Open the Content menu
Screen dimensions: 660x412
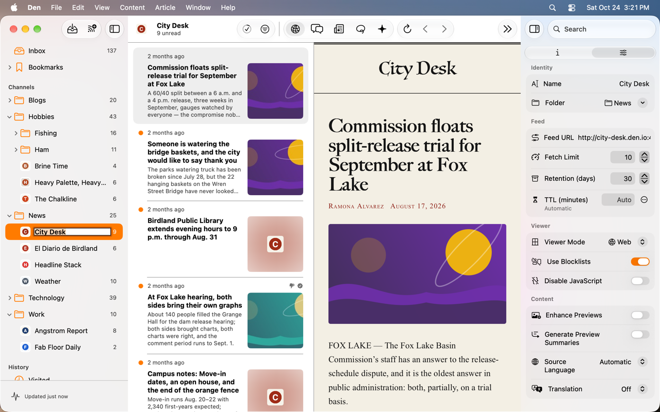(x=132, y=8)
